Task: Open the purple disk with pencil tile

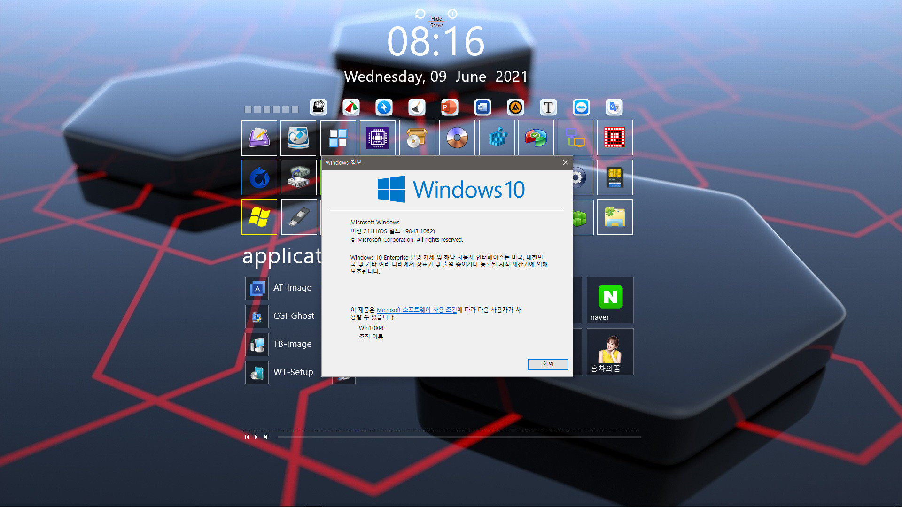Action: point(259,138)
